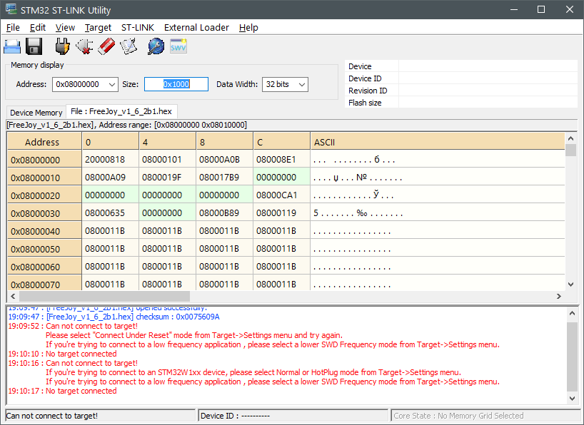Click the Full chip erase icon
The width and height of the screenshot is (584, 425).
106,46
